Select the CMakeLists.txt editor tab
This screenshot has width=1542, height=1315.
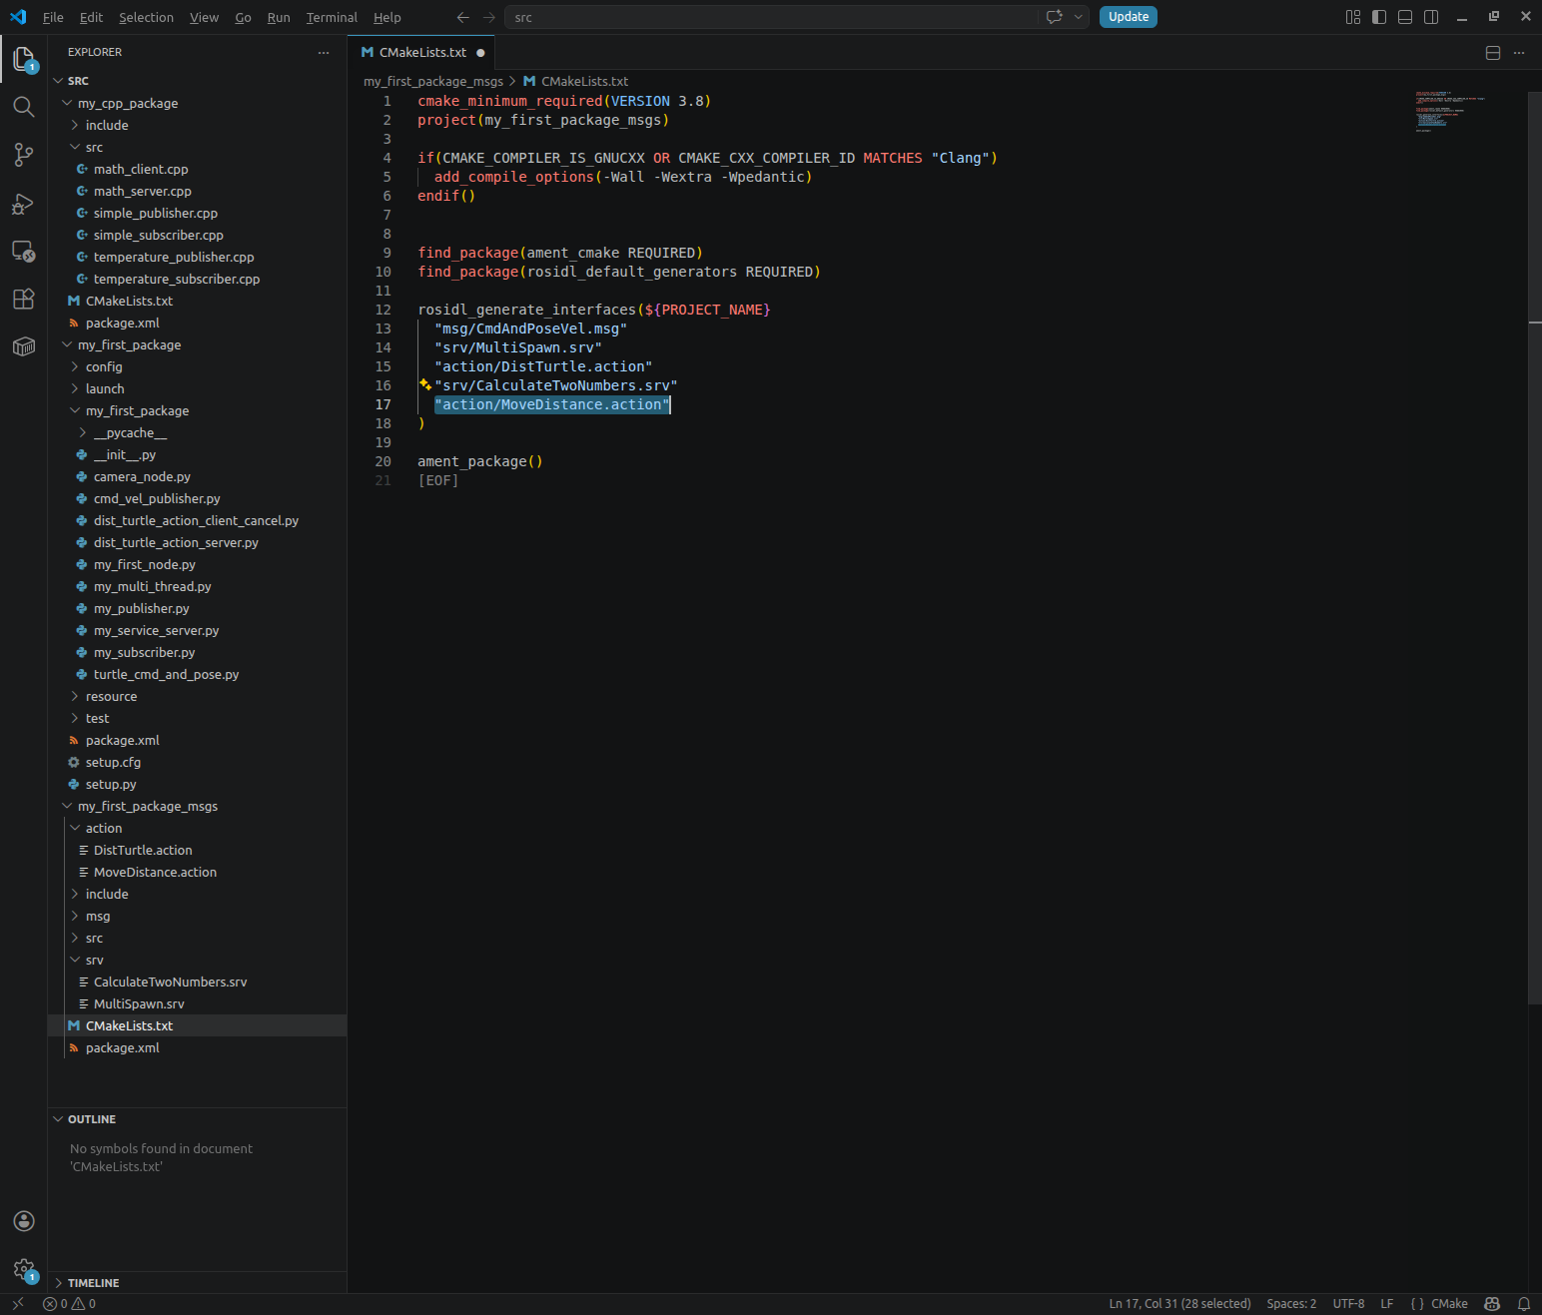coord(421,53)
